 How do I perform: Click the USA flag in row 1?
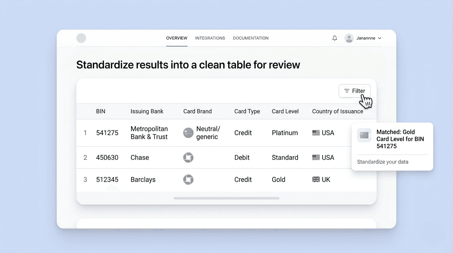pyautogui.click(x=316, y=133)
